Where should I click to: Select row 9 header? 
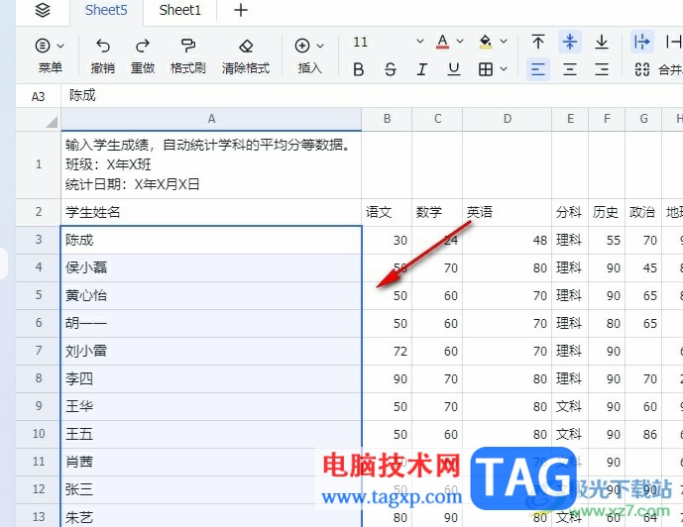tap(39, 406)
